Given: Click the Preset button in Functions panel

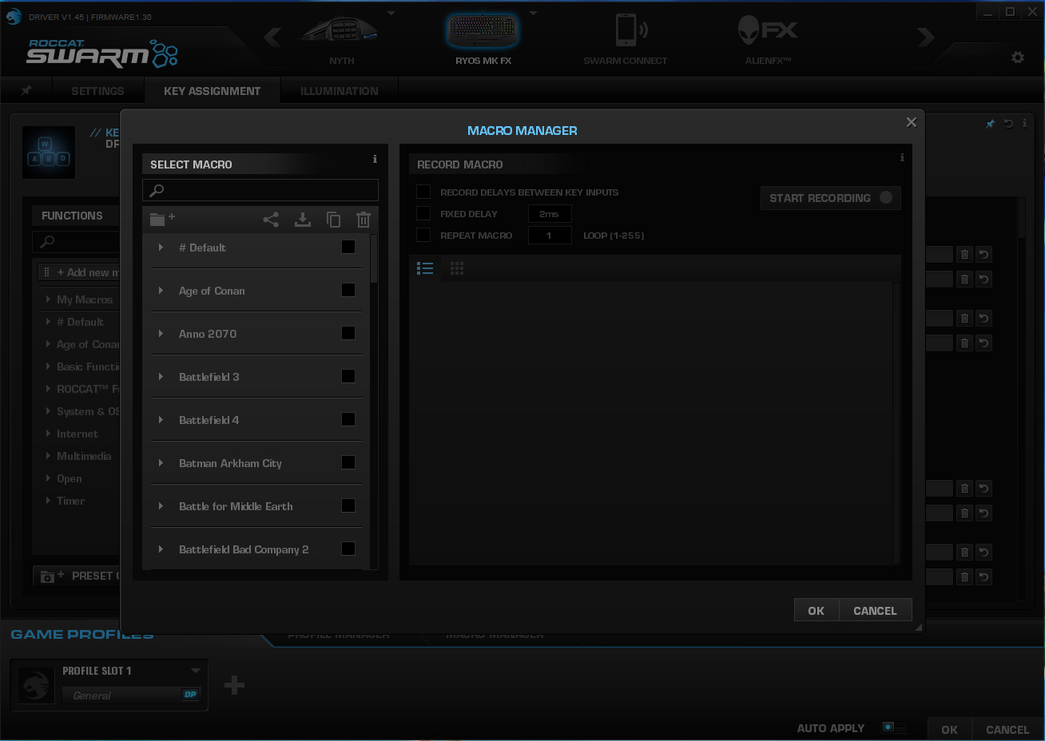Looking at the screenshot, I should (77, 576).
